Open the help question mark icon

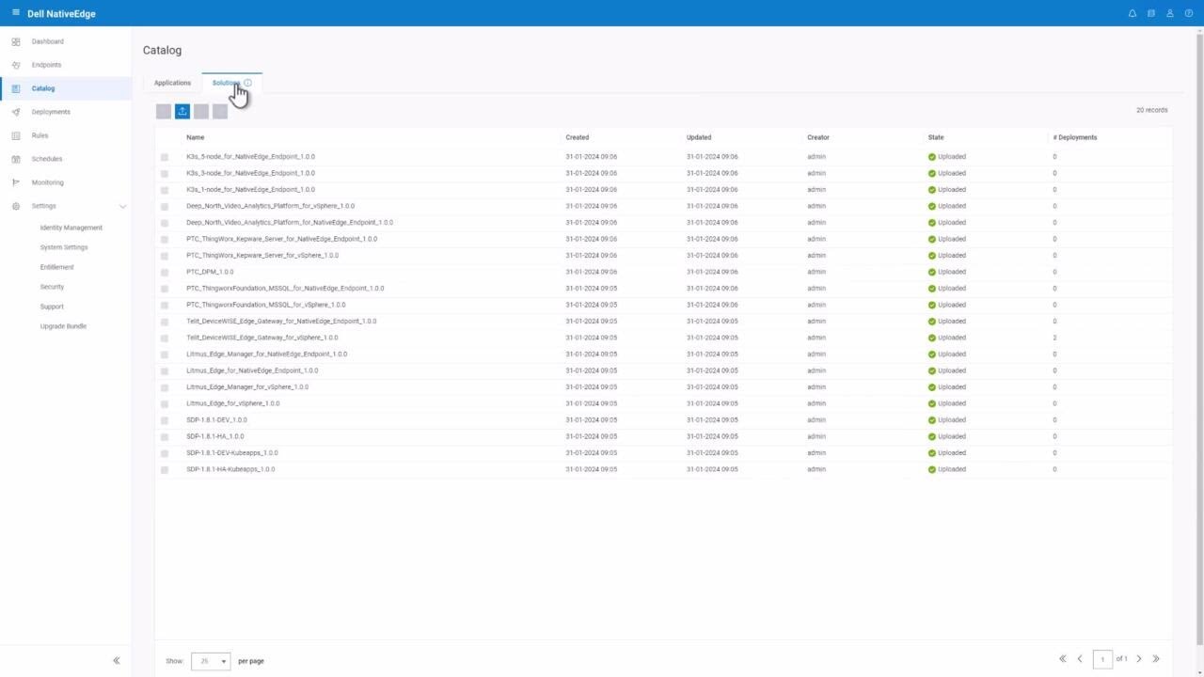(x=1189, y=13)
